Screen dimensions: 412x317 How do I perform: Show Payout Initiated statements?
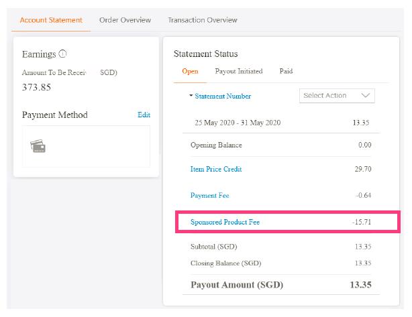(x=238, y=71)
